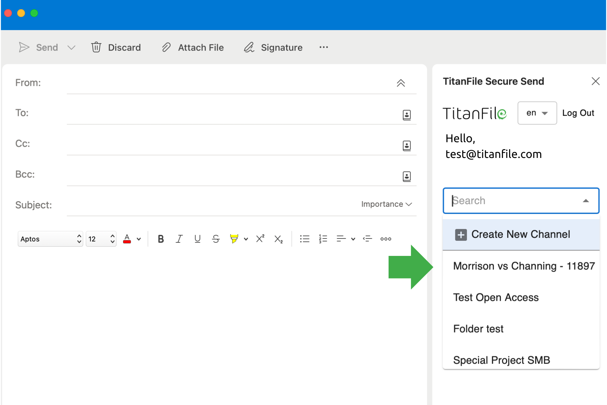Select the Folder test channel
This screenshot has width=607, height=405.
tap(521, 329)
